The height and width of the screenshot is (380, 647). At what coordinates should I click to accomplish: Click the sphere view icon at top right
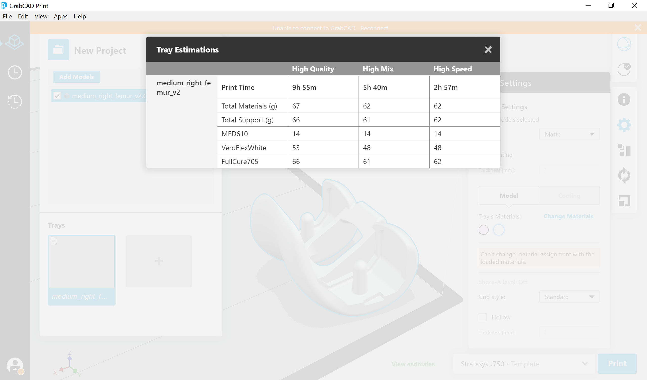point(624,44)
